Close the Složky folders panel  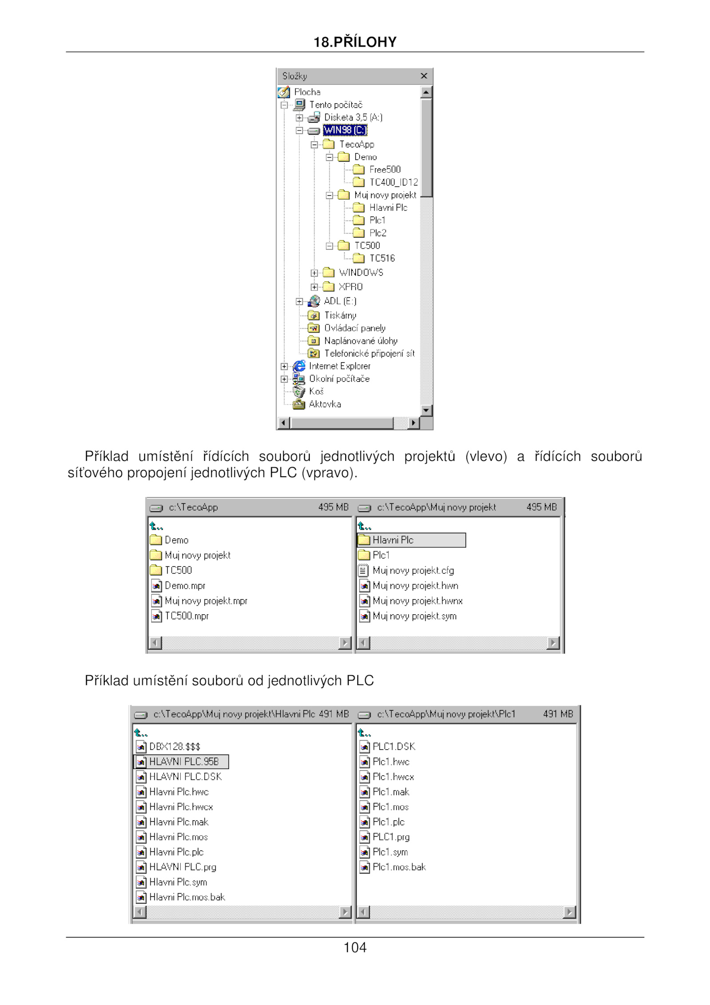(x=424, y=76)
